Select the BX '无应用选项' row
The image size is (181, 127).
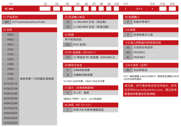pos(151,70)
